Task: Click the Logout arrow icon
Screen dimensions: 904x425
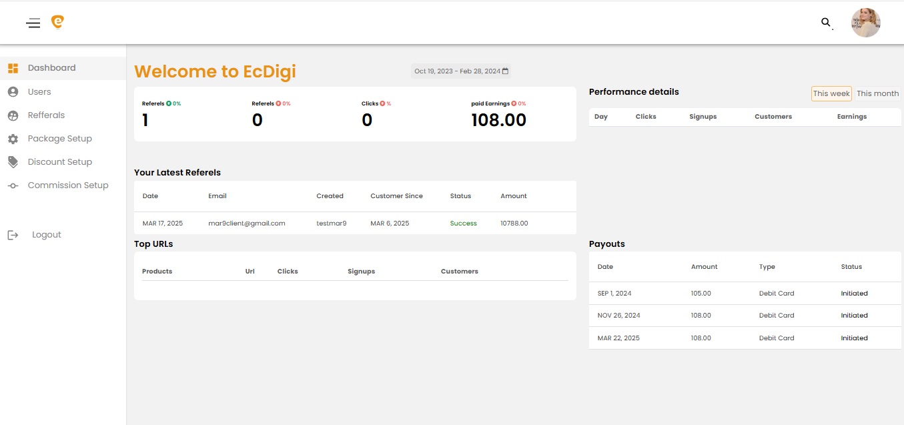Action: click(13, 235)
